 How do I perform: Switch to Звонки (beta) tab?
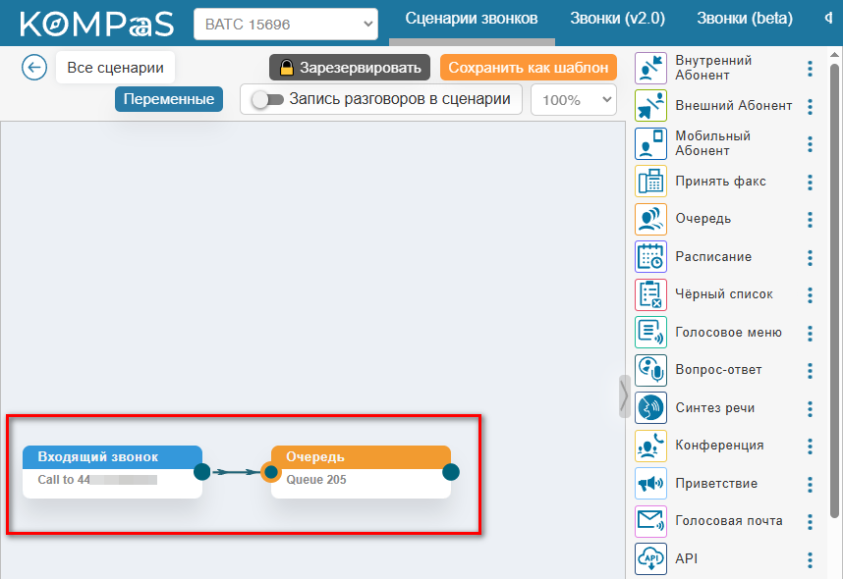(745, 19)
